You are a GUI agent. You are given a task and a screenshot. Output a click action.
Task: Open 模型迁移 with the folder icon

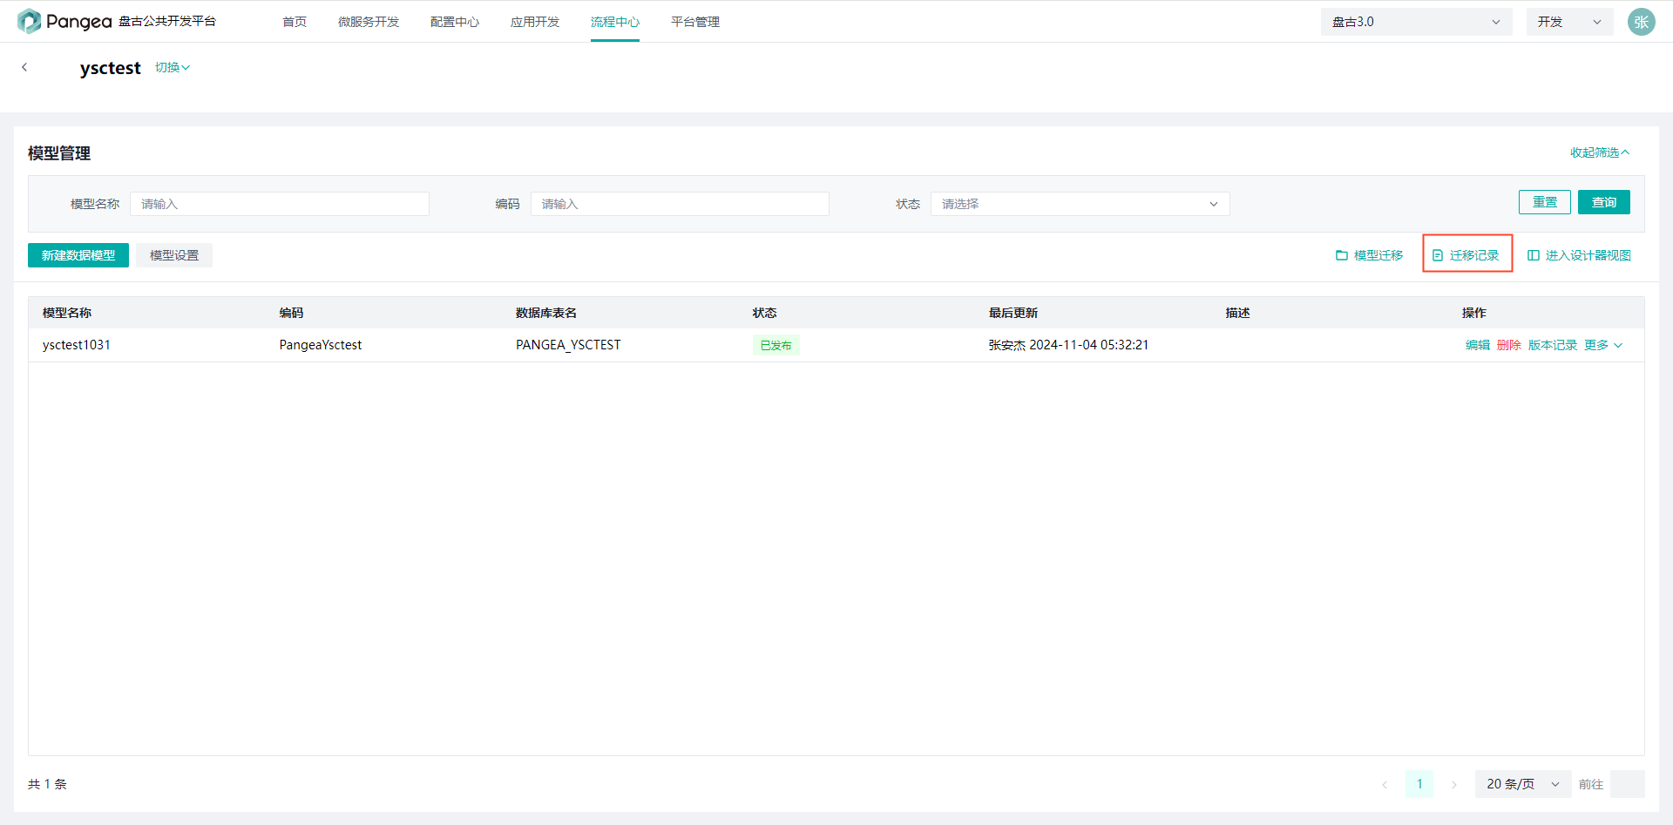click(1369, 255)
